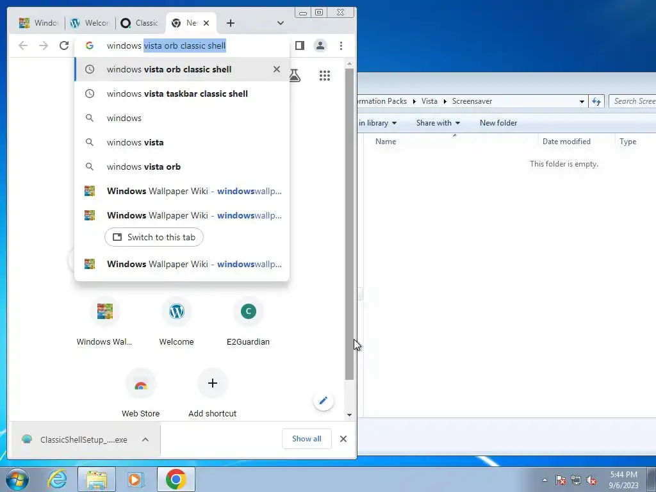Launch Internet Explorer from taskbar

pos(57,479)
